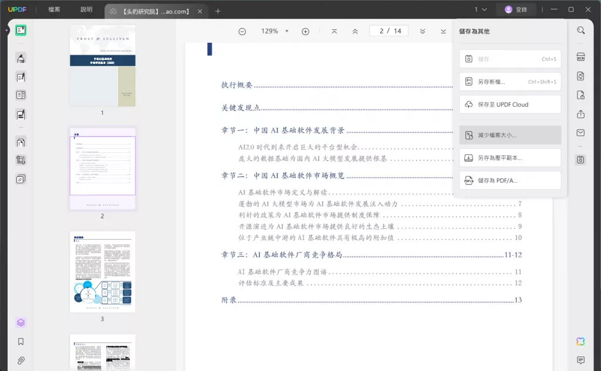
Task: Select page 3 thumbnail
Action: 102,271
